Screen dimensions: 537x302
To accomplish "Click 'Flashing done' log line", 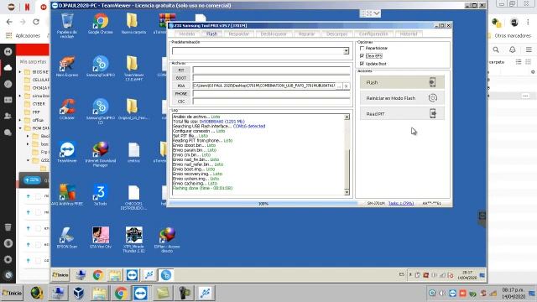I will [x=203, y=188].
